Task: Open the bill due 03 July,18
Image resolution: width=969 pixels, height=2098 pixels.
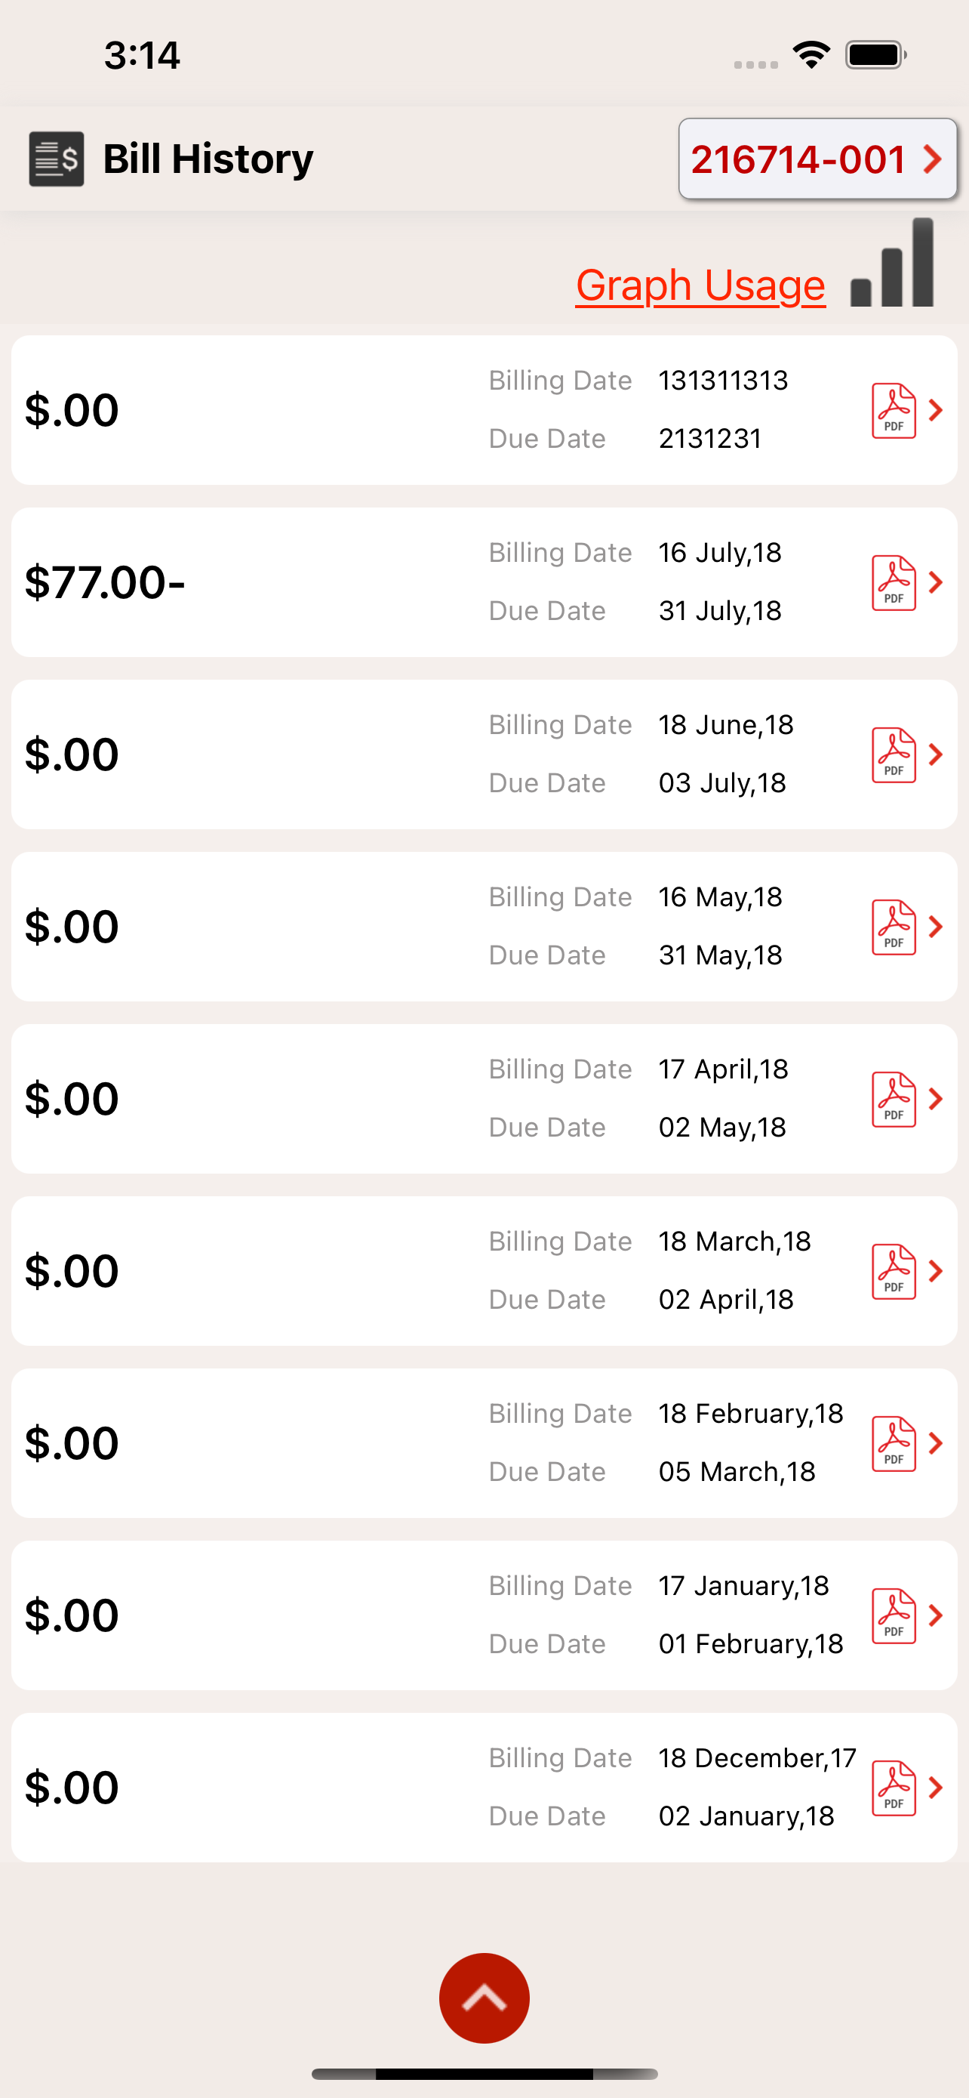Action: [484, 755]
